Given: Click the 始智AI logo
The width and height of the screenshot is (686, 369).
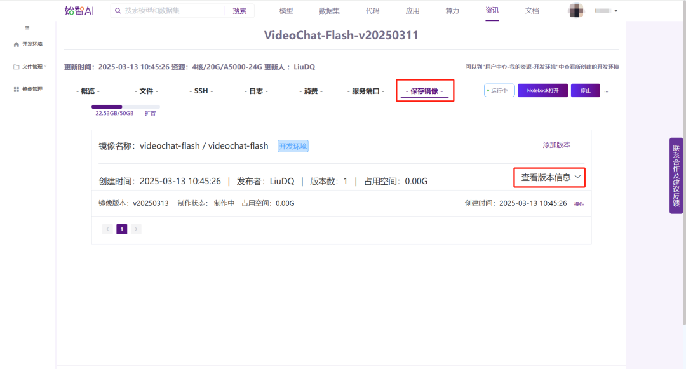Looking at the screenshot, I should click(x=79, y=11).
